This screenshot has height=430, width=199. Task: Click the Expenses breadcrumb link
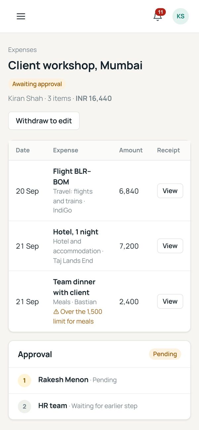pos(23,50)
